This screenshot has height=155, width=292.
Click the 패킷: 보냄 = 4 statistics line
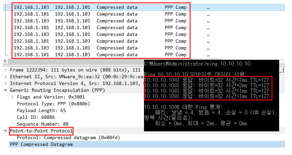pos(216,113)
